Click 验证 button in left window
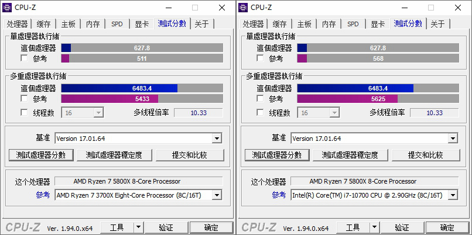 [166, 227]
